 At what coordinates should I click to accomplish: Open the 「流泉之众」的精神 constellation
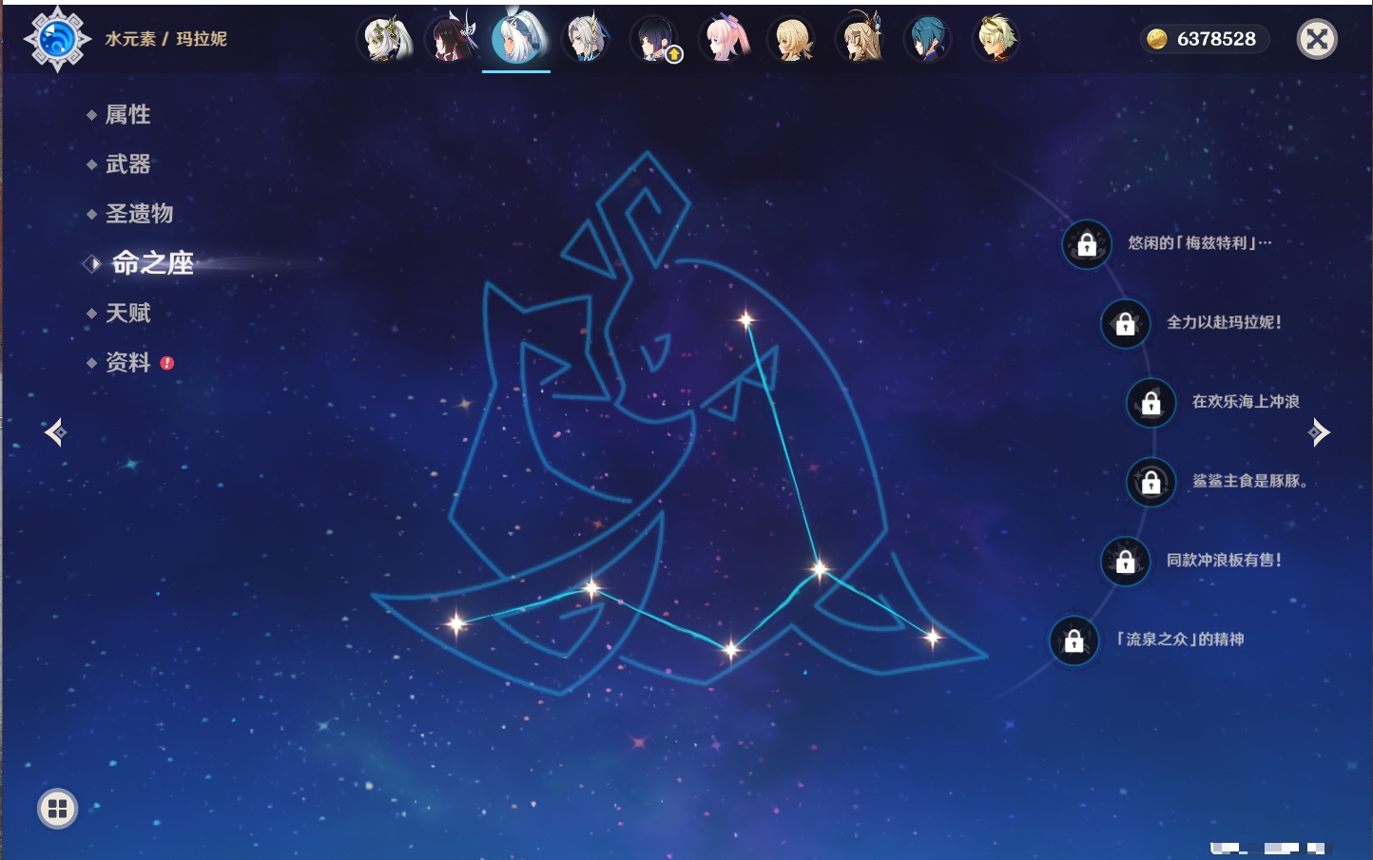1180,640
